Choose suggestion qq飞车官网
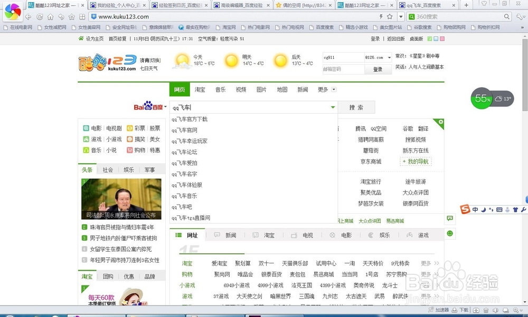Screen dimensions: 528x317 tap(184, 130)
